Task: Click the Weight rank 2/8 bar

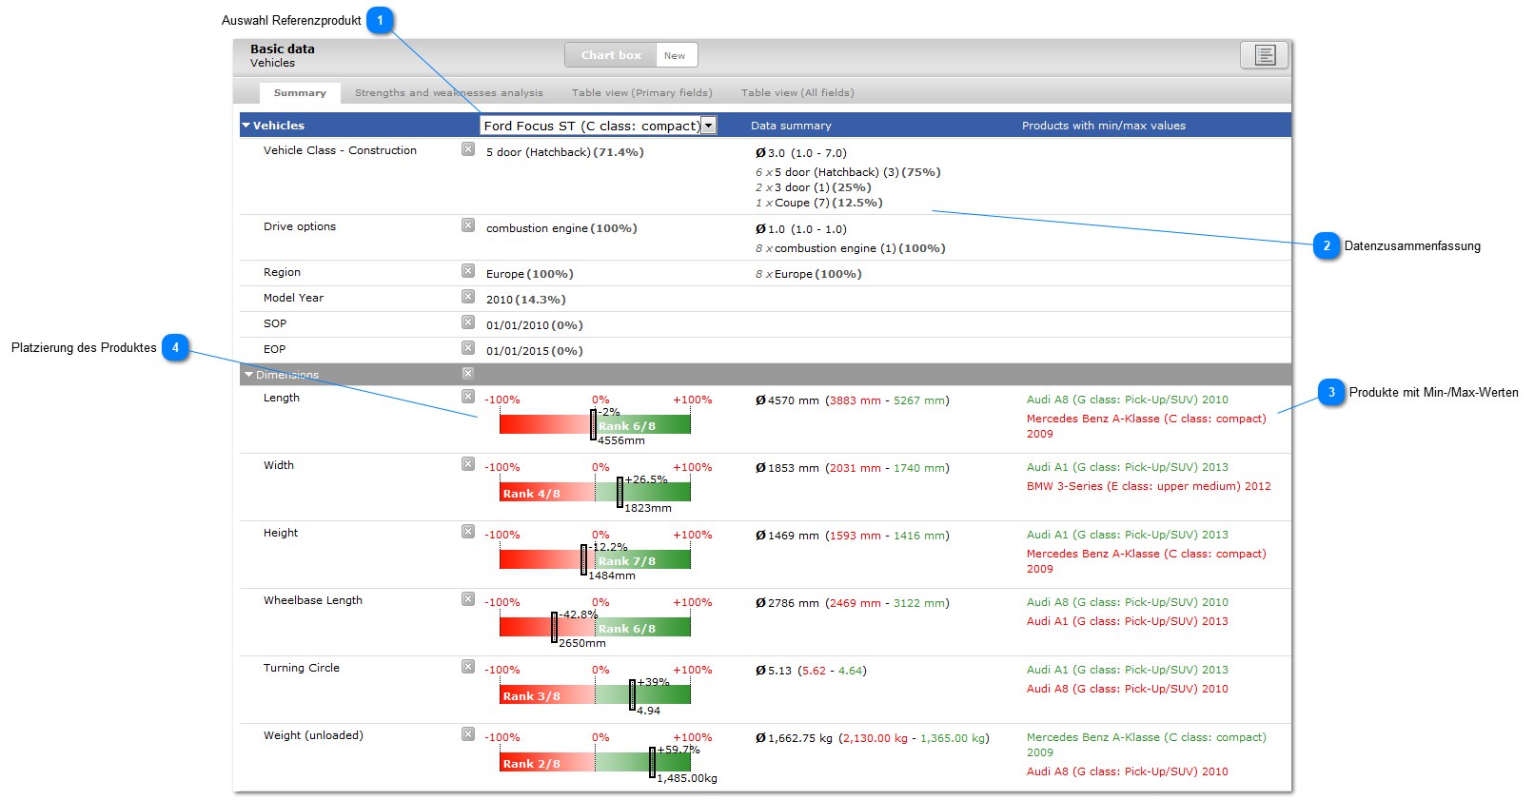Action: click(x=595, y=763)
